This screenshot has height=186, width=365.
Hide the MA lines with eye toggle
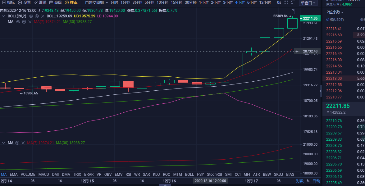(x=18, y=22)
